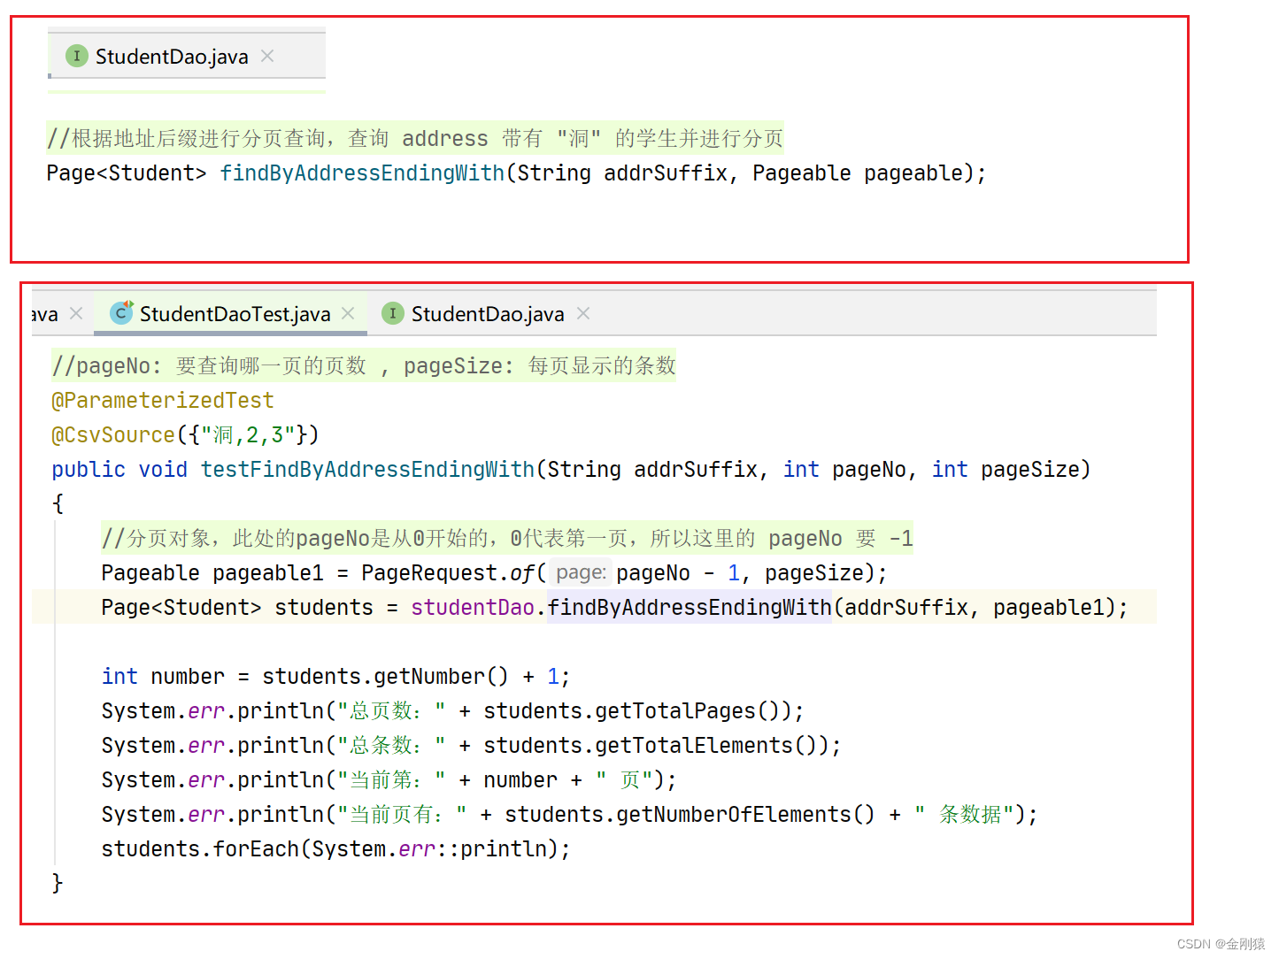This screenshot has height=959, width=1279.
Task: Click interface icon on lower StudentDao.java tab
Action: tap(393, 313)
